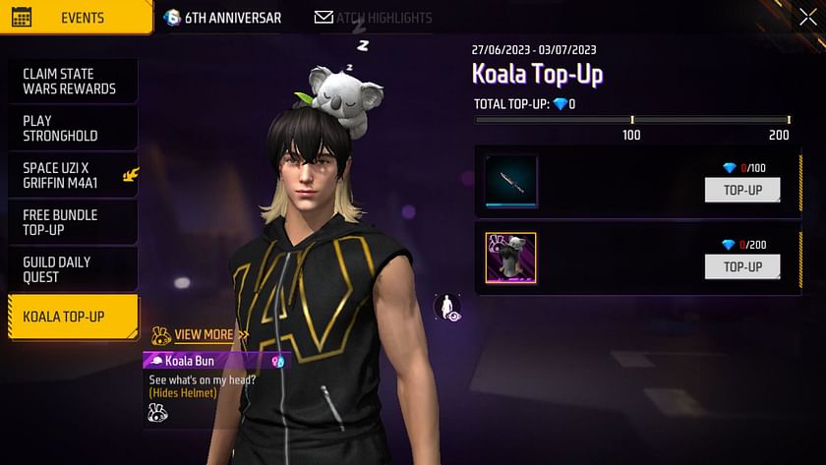The width and height of the screenshot is (826, 465).
Task: Expand View More details arrows
Action: click(x=244, y=334)
